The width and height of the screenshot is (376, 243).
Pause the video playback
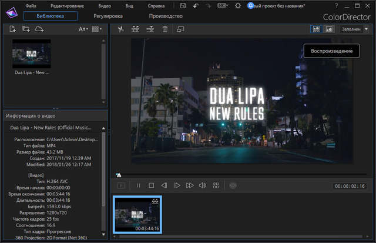(139, 185)
